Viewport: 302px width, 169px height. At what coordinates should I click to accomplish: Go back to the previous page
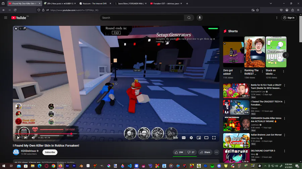pyautogui.click(x=4, y=10)
